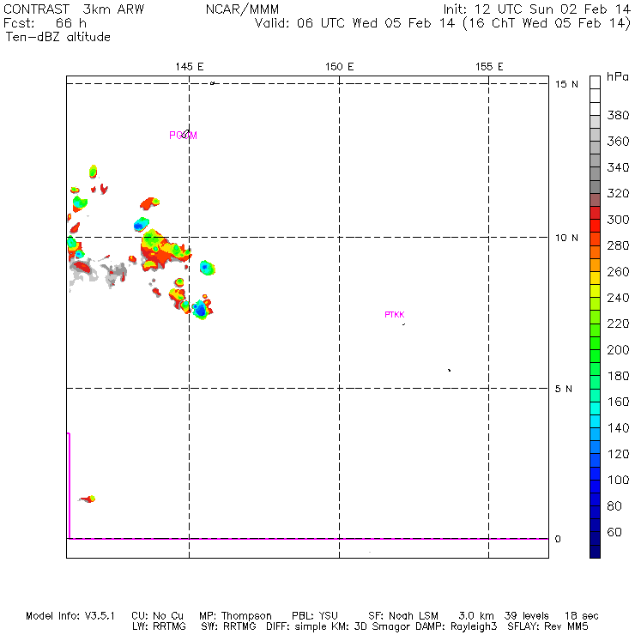Click the 'LW: RRTMG' longwave text
Image resolution: width=635 pixels, height=635 pixels.
coord(159,626)
